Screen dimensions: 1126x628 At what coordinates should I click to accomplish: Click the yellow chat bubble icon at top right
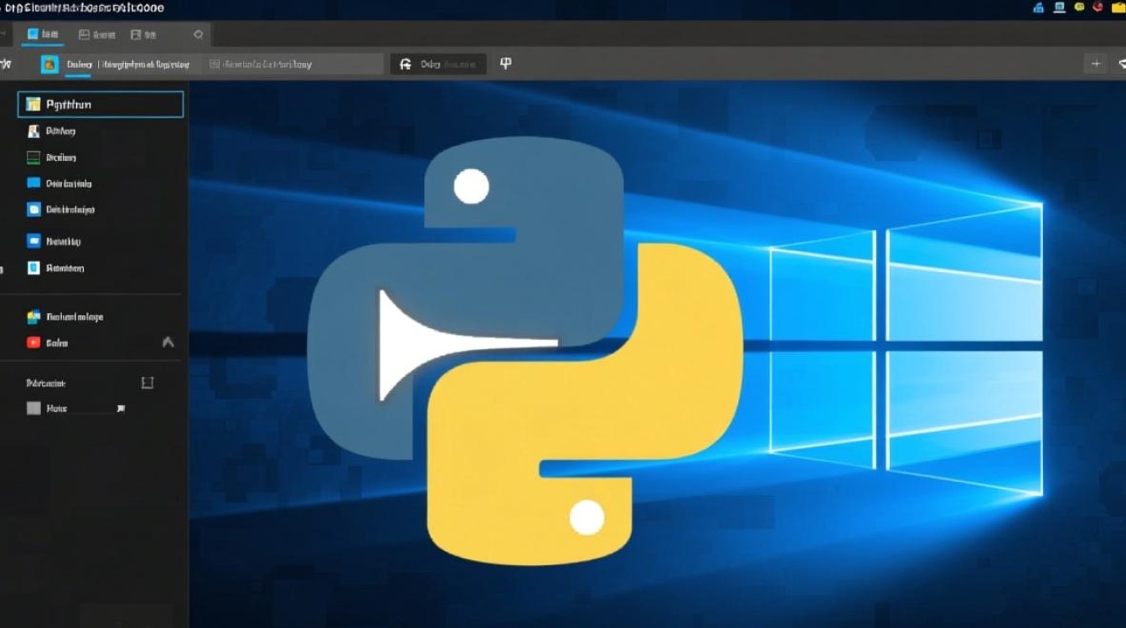point(1079,7)
